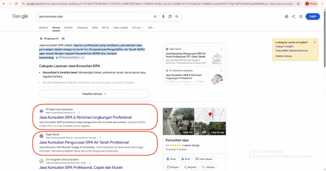Image resolution: width=326 pixels, height=171 pixels.
Task: Open the Alat dropdown
Action: point(151,27)
